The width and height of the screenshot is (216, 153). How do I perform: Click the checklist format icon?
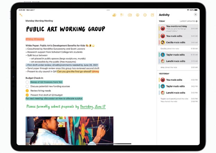click(x=122, y=15)
